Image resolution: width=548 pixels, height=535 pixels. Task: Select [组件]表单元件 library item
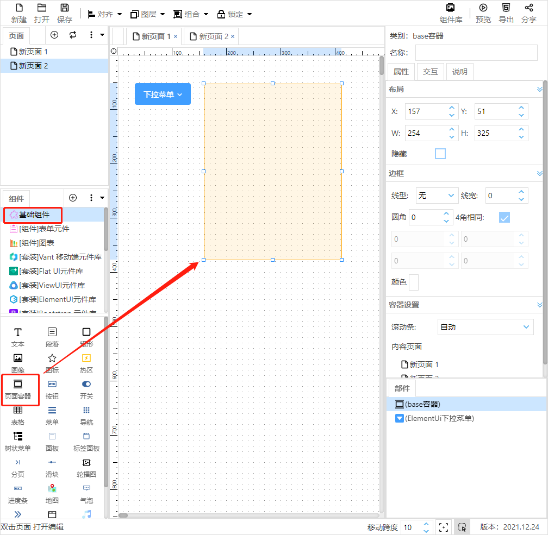coord(52,229)
